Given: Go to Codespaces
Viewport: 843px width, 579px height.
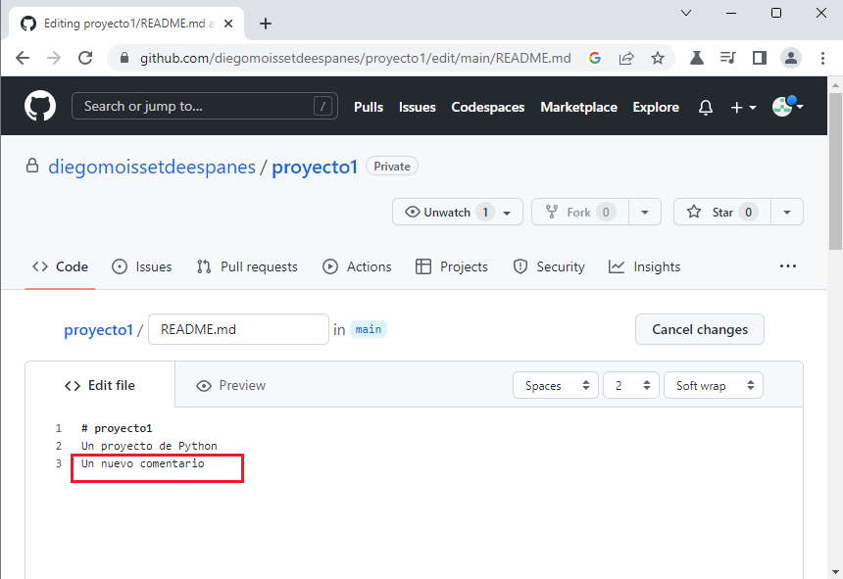Looking at the screenshot, I should point(487,108).
